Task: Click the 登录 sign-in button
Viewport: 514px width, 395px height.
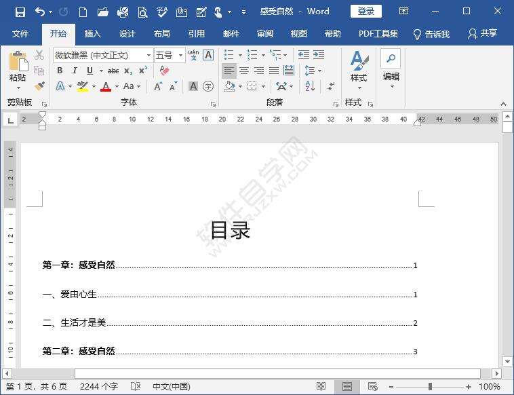Action: [x=365, y=12]
